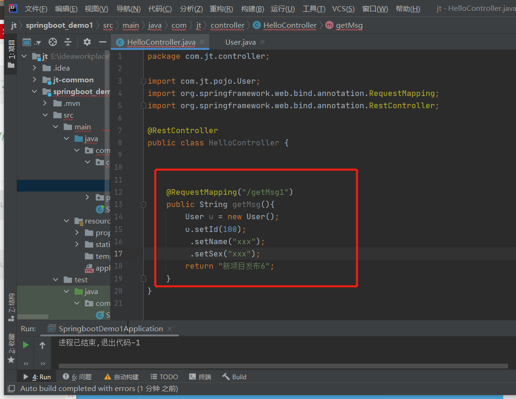Open the 帮助(H) menu
The height and width of the screenshot is (399, 516).
408,9
